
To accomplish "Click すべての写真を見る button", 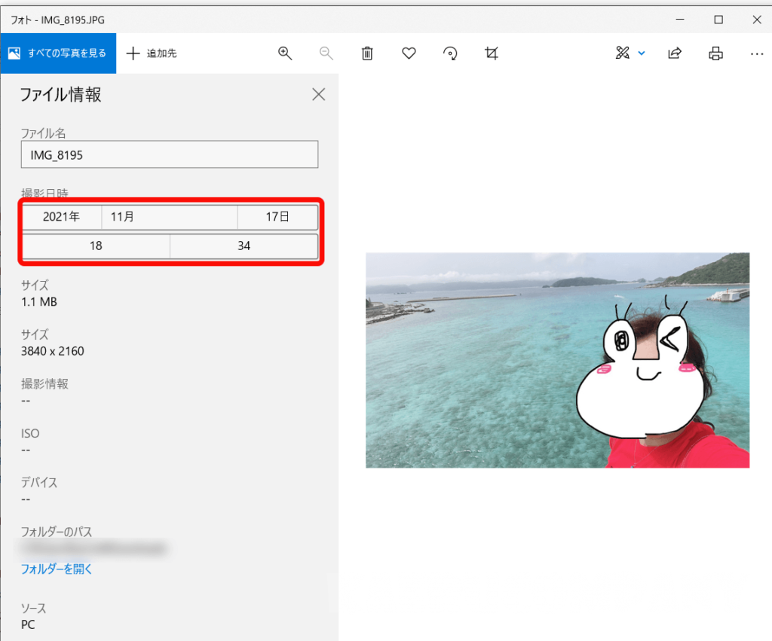I will coord(58,53).
